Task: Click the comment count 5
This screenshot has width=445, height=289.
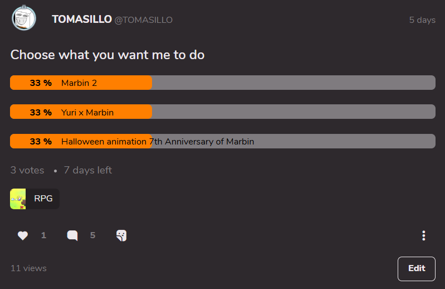Action: point(92,235)
